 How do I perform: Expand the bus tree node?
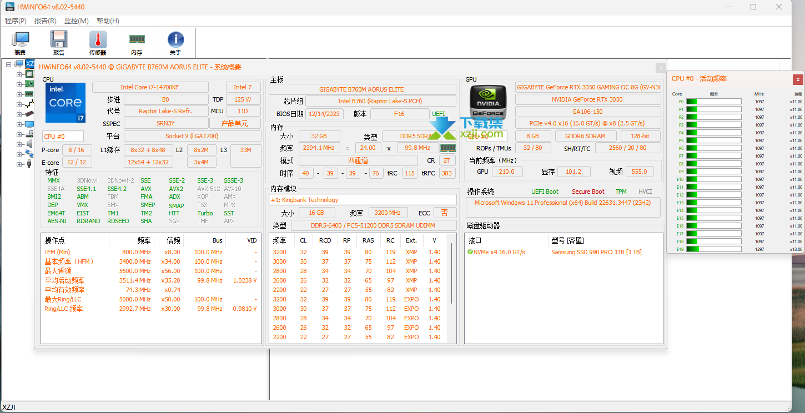[x=19, y=104]
